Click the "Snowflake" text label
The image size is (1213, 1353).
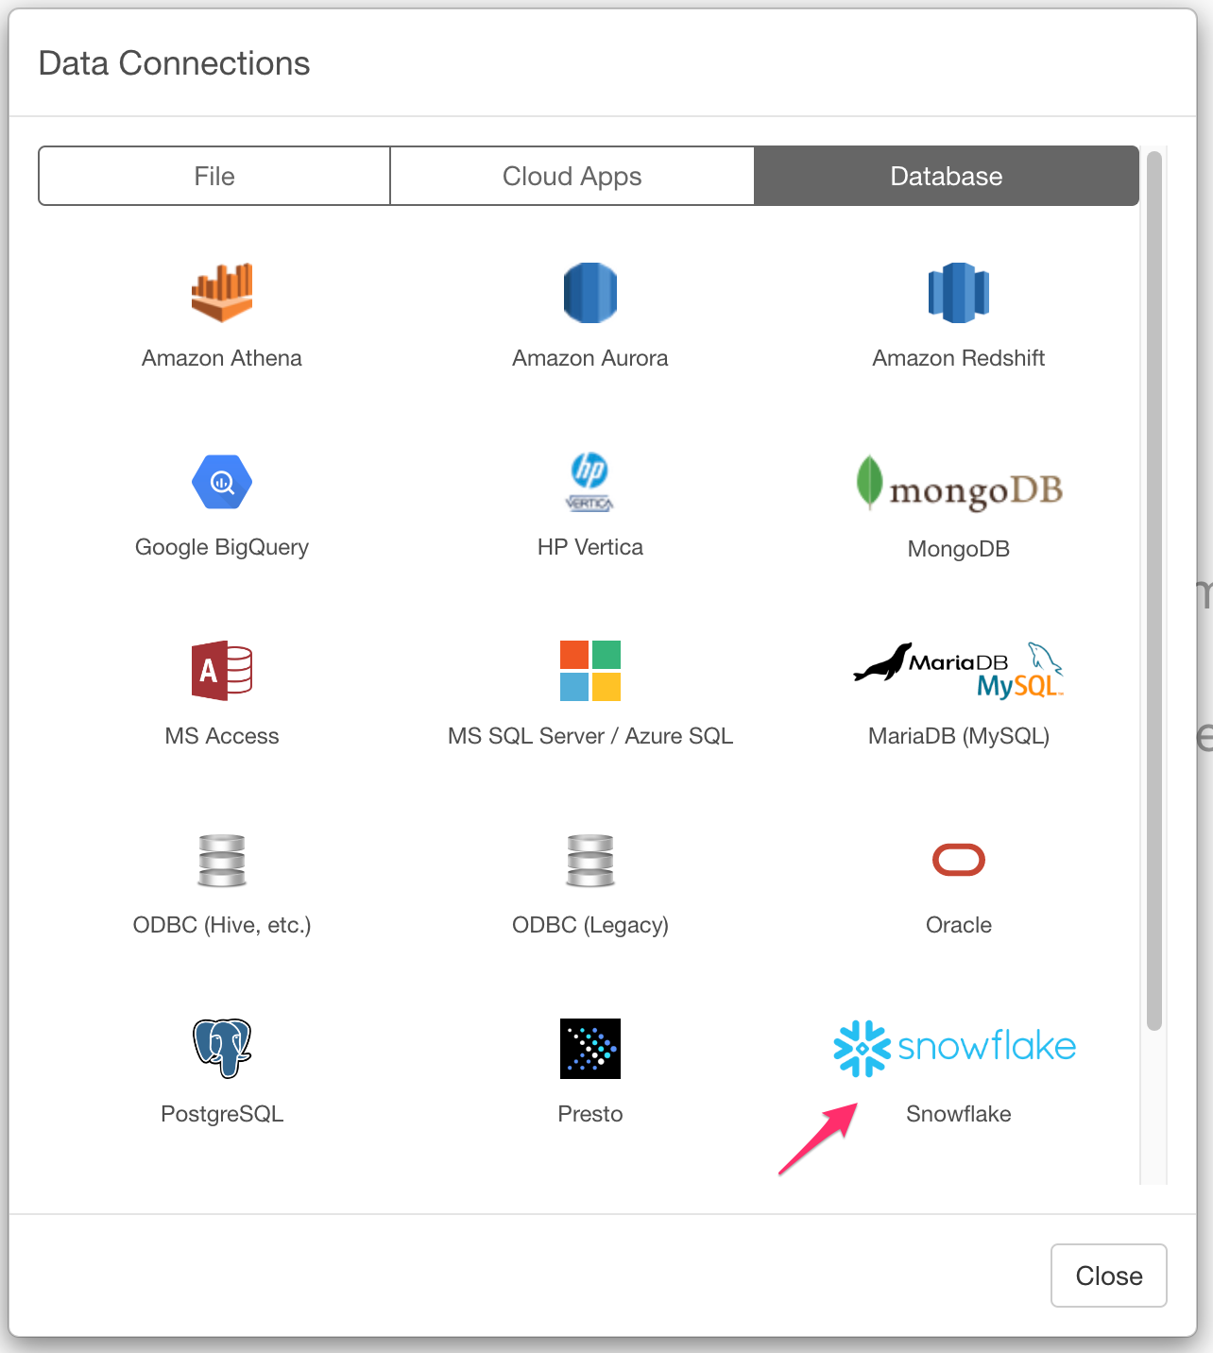pos(959,1114)
